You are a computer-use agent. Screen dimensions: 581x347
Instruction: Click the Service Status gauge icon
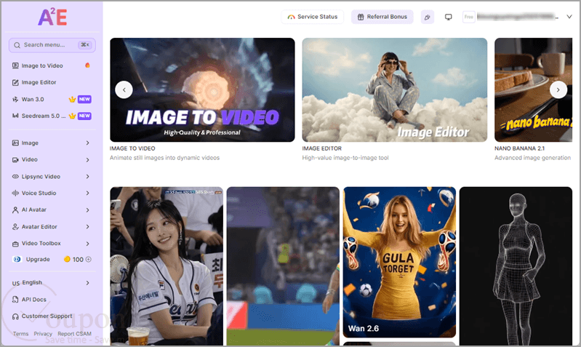tap(292, 17)
